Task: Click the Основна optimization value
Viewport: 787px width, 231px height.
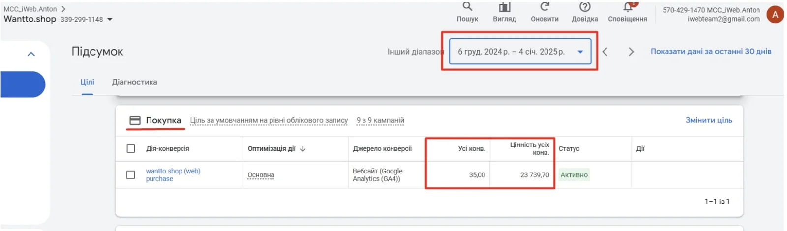Action: (261, 175)
